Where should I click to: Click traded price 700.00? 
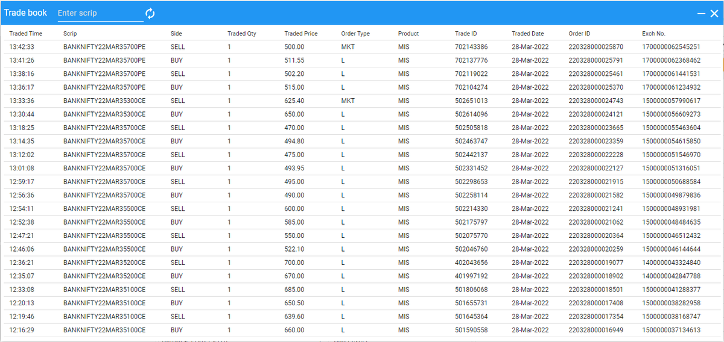[x=294, y=263]
